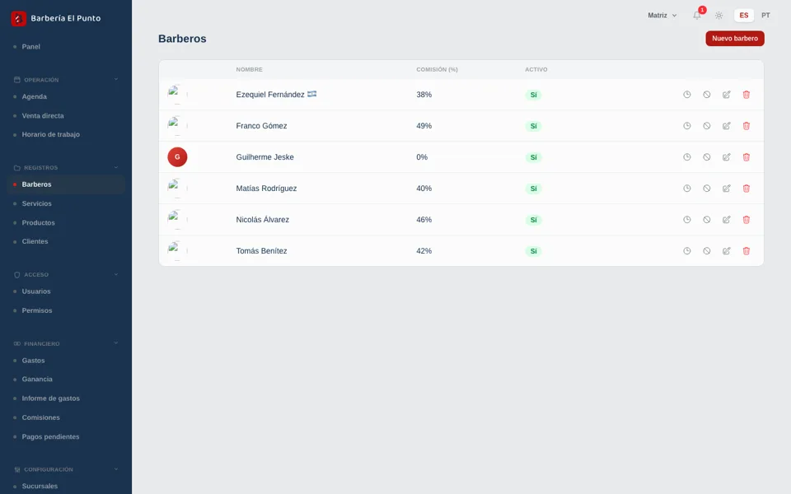Screen dimensions: 791x494
Task: Click deactivate icon in Guilherme Jeske row
Action: click(x=707, y=157)
